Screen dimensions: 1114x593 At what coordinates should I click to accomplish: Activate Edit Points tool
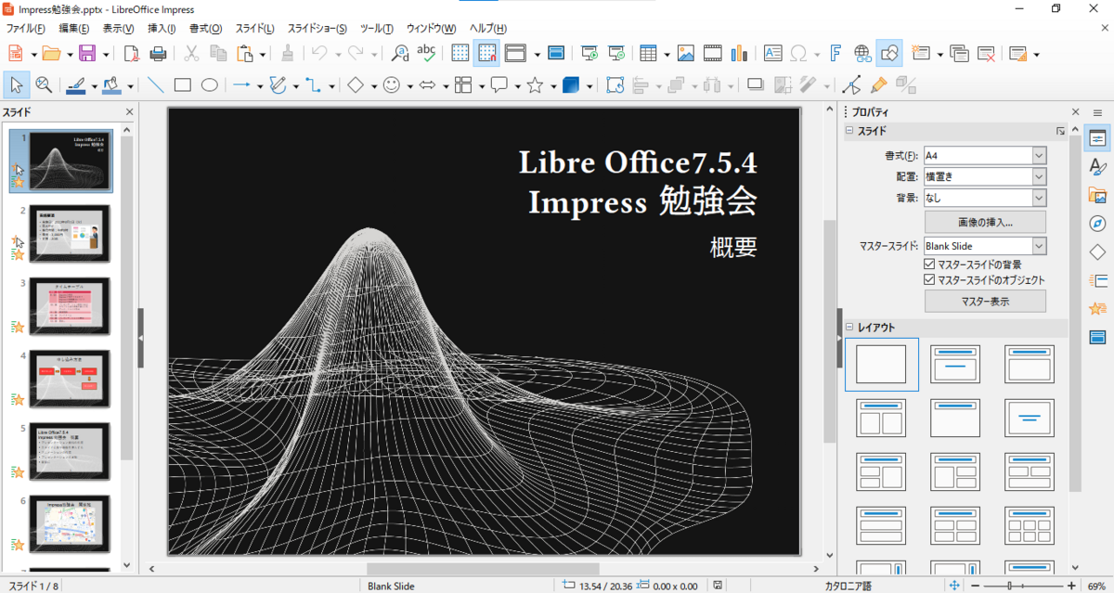(x=851, y=85)
